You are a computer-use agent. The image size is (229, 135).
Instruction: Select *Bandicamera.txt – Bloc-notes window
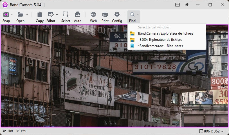click(160, 46)
